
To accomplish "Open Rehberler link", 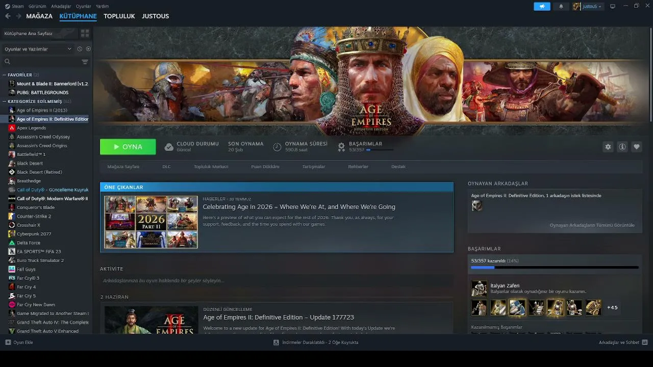I will [x=358, y=167].
